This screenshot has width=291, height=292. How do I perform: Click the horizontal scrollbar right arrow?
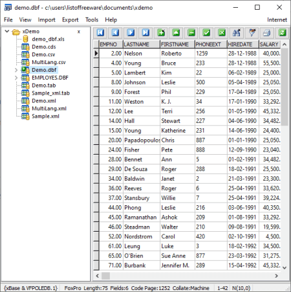[276, 276]
